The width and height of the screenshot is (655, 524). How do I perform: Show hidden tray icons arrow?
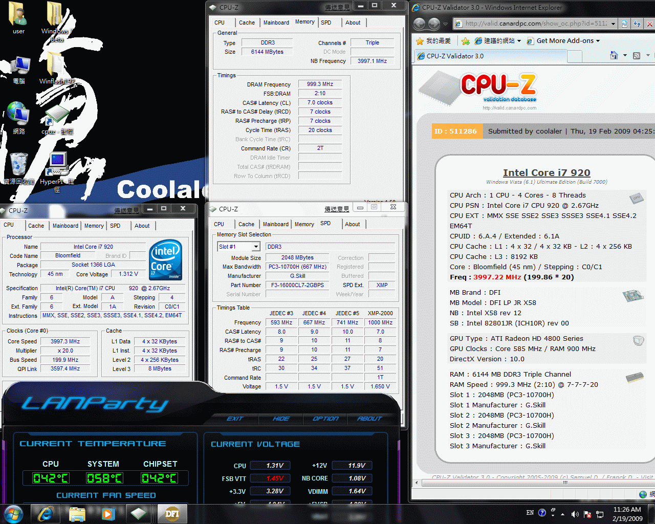pyautogui.click(x=563, y=514)
